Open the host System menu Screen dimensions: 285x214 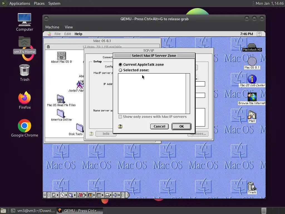[54, 3]
